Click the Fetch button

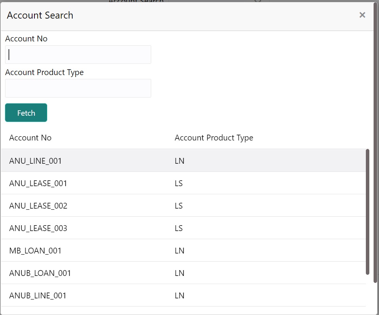pyautogui.click(x=26, y=113)
